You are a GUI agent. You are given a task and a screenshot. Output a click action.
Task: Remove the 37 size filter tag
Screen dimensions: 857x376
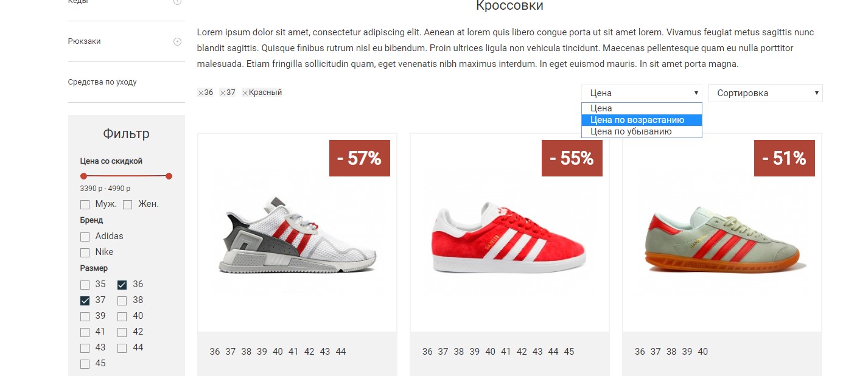(x=223, y=93)
